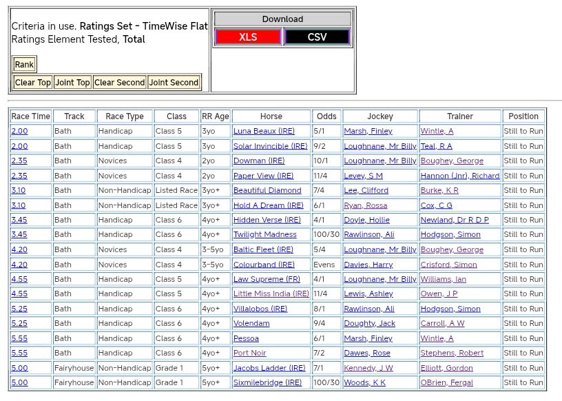This screenshot has width=562, height=401.
Task: Click the Port Noir horse link
Action: 249,353
